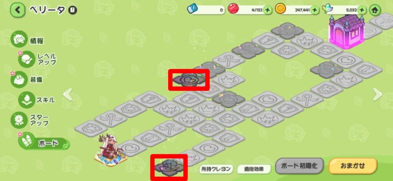Image resolution: width=393 pixels, height=181 pixels.
Task: Open the スキル skill menu
Action: 36,100
